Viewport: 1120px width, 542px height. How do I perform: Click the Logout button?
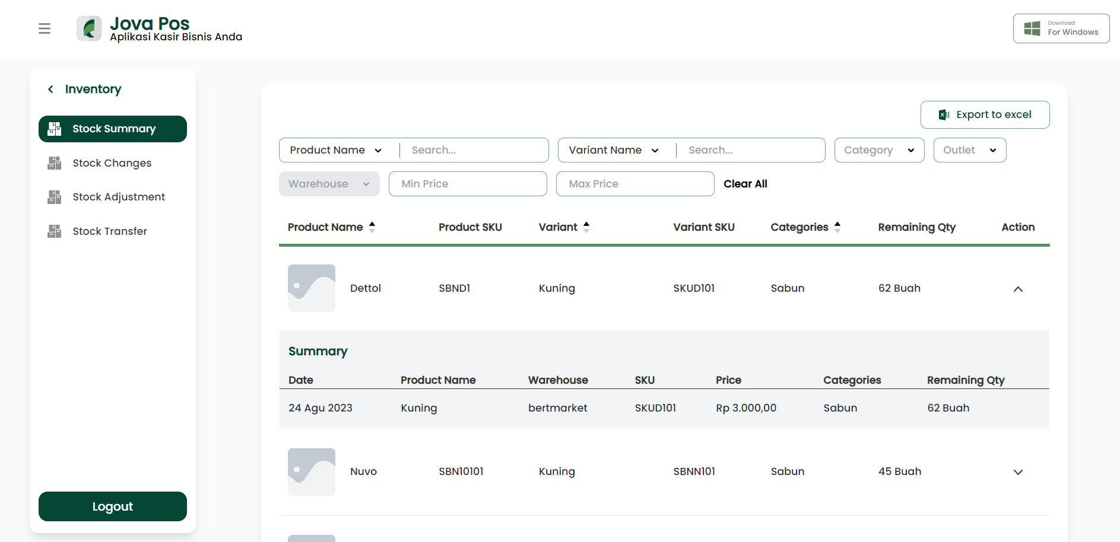(113, 506)
